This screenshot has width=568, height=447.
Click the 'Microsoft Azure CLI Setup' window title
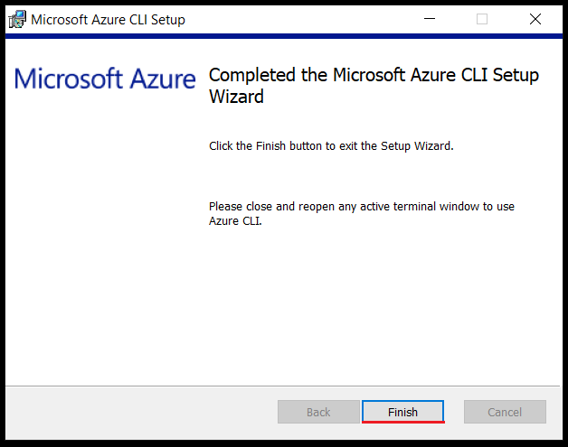[108, 20]
